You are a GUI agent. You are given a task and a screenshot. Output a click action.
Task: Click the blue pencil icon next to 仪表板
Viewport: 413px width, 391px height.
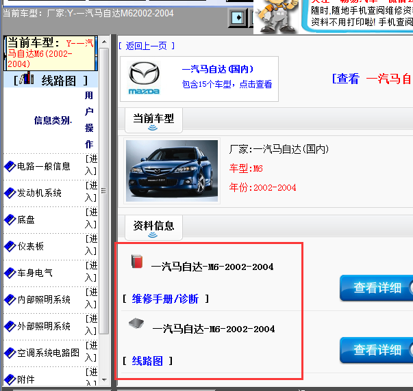10,246
